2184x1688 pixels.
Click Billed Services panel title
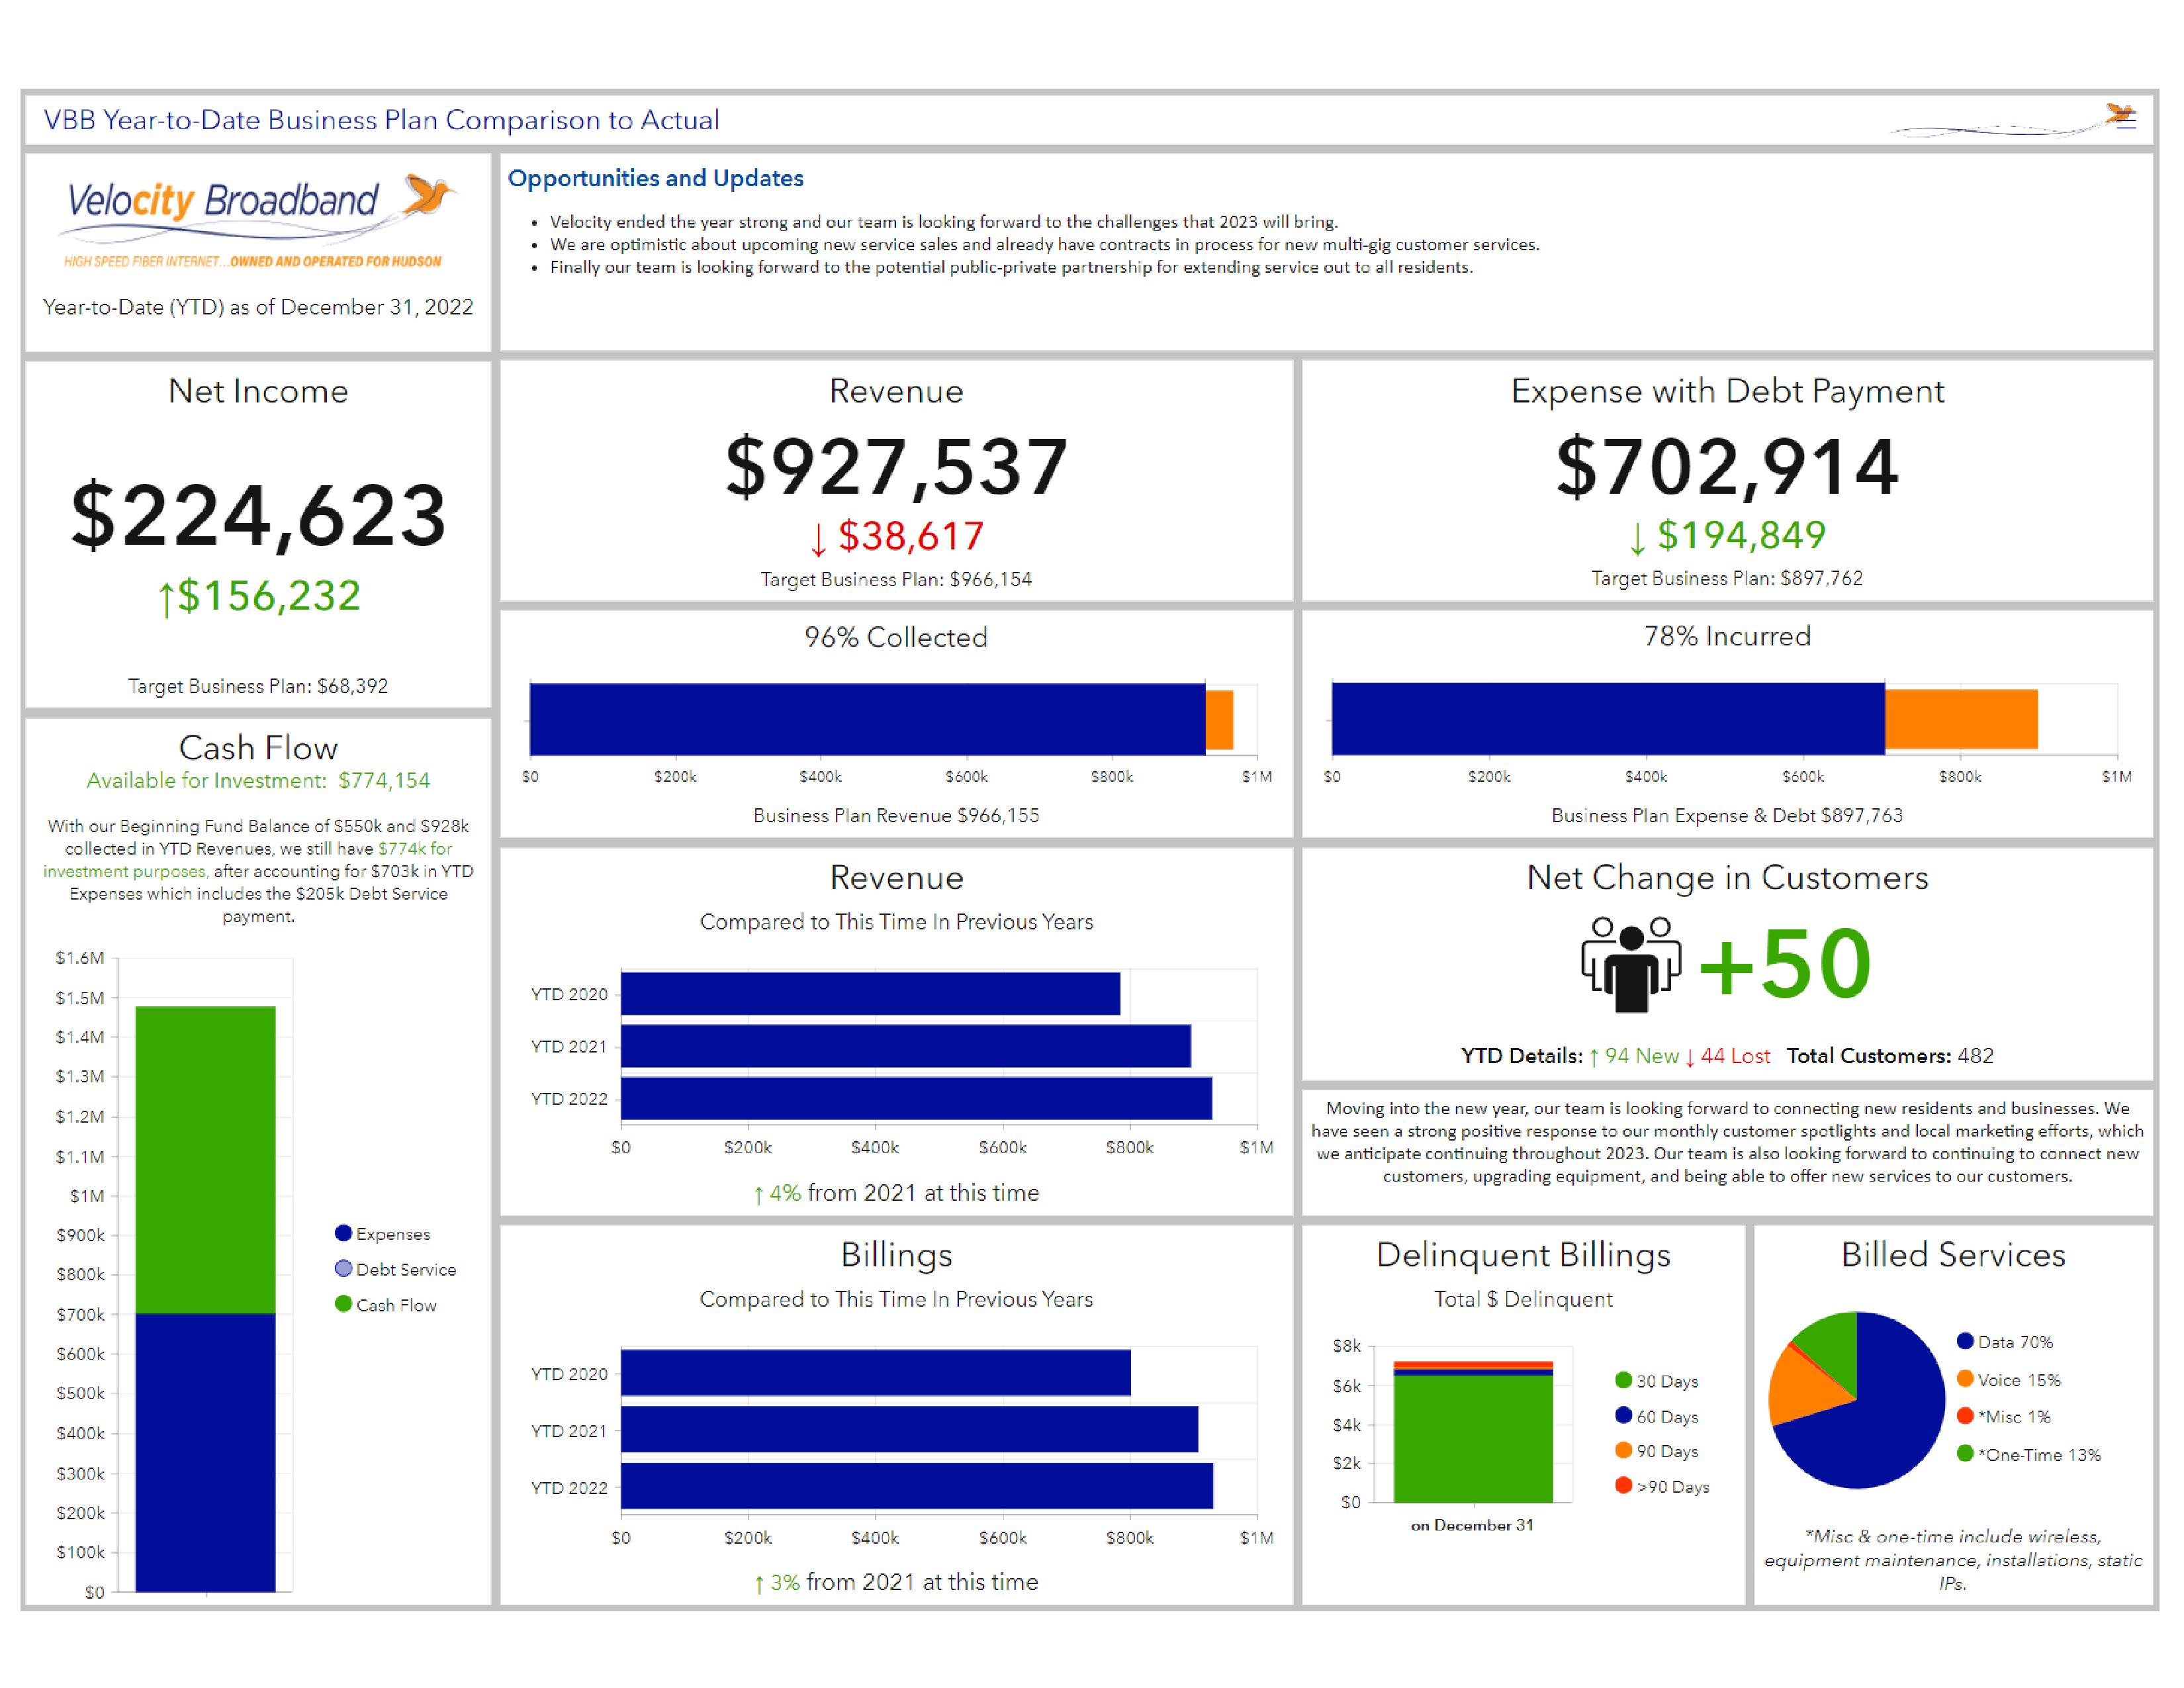tap(1953, 1255)
